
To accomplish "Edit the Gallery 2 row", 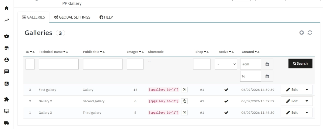I will point(292,101).
